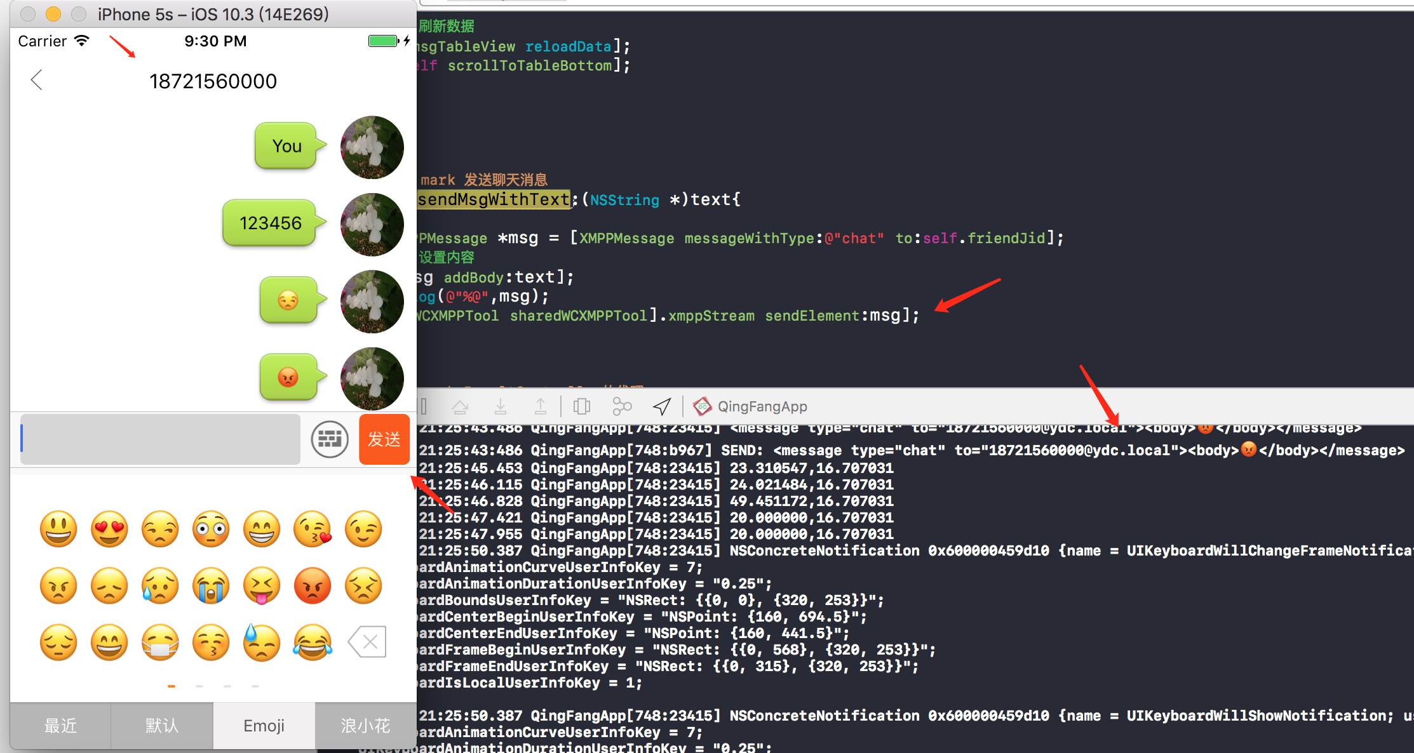This screenshot has height=753, width=1414.
Task: Select the heart-eyes emoji
Action: tap(109, 529)
